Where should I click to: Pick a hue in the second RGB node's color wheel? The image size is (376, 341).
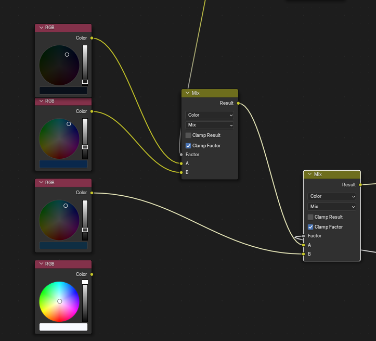tap(59, 138)
